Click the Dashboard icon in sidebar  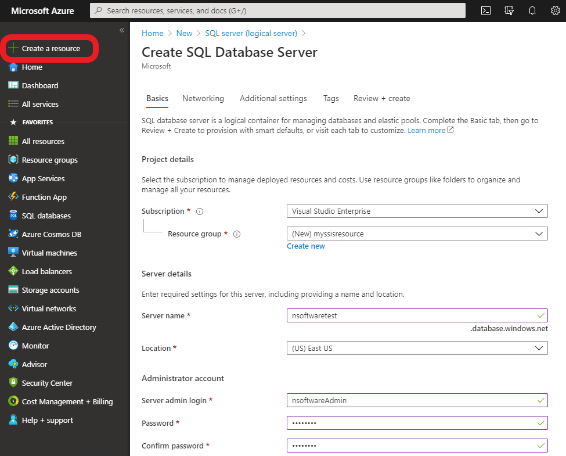click(x=13, y=85)
